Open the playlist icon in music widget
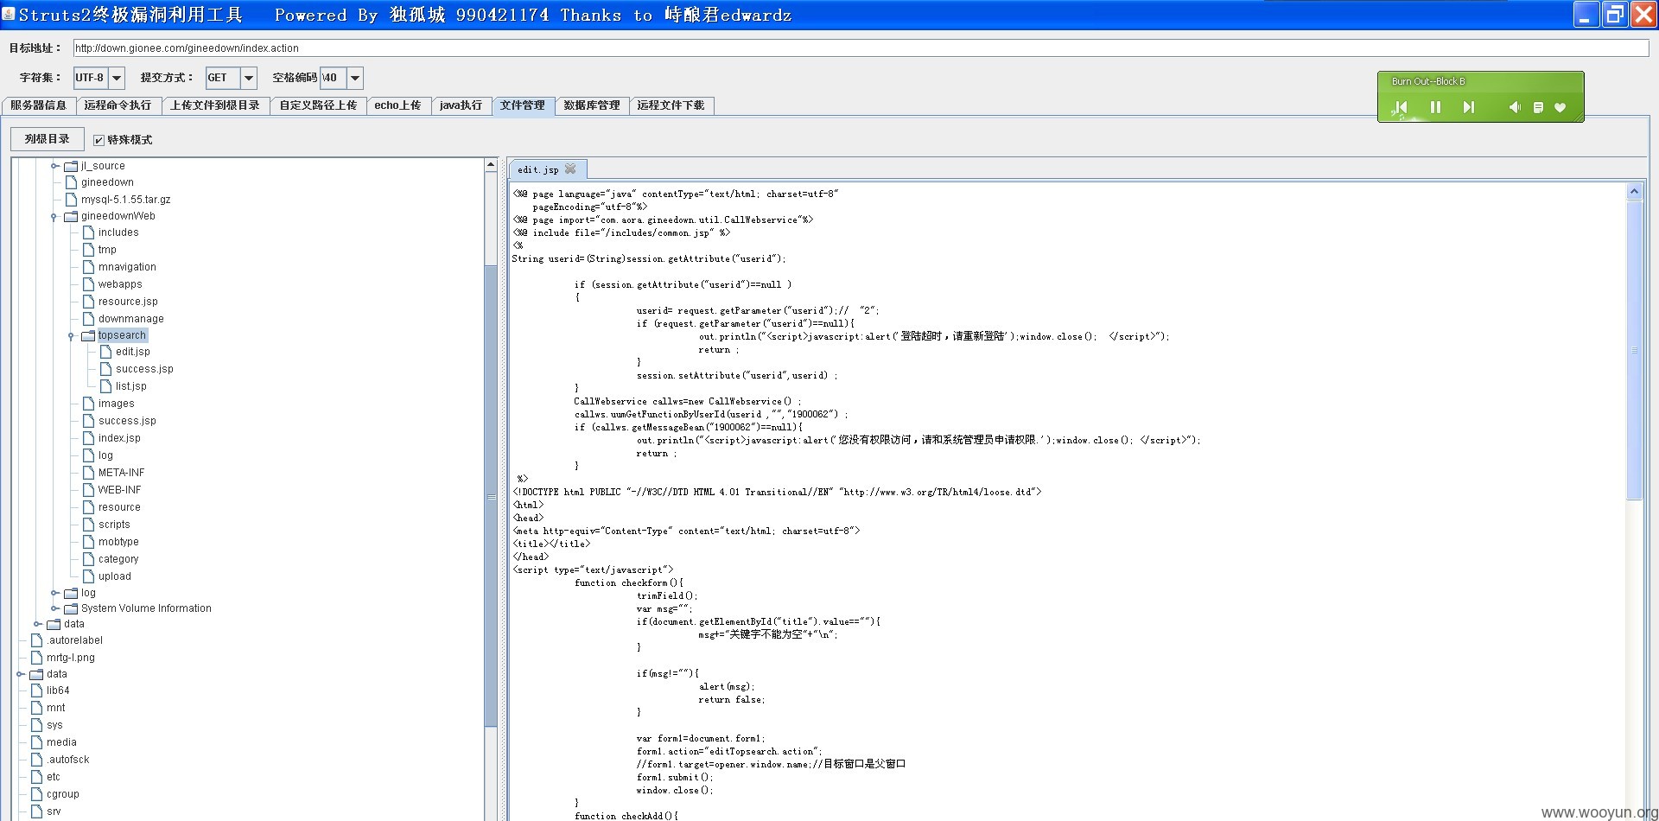The height and width of the screenshot is (821, 1659). coord(1538,107)
